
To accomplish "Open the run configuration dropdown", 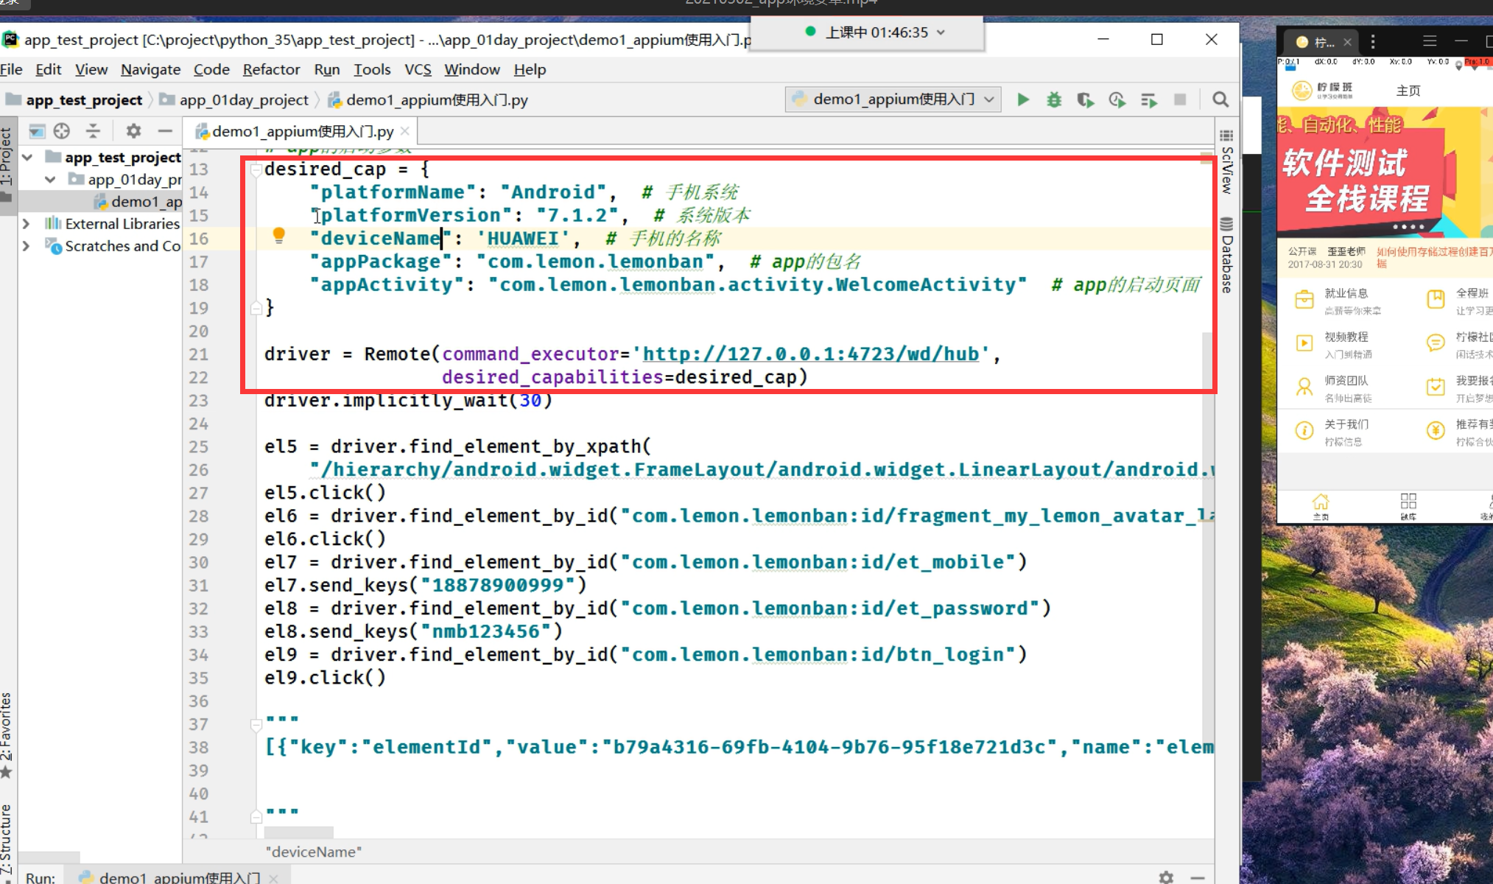I will (x=893, y=99).
